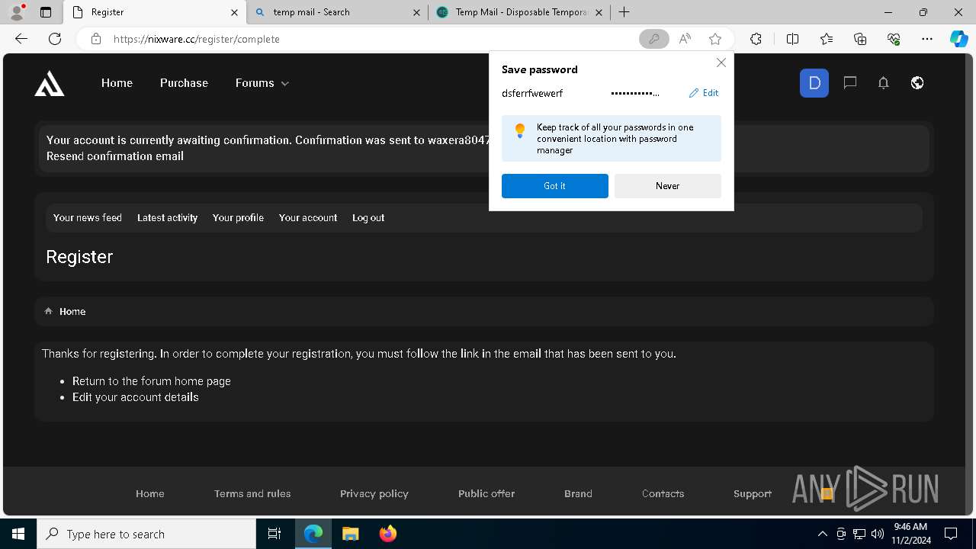Click the Never button

(x=667, y=186)
